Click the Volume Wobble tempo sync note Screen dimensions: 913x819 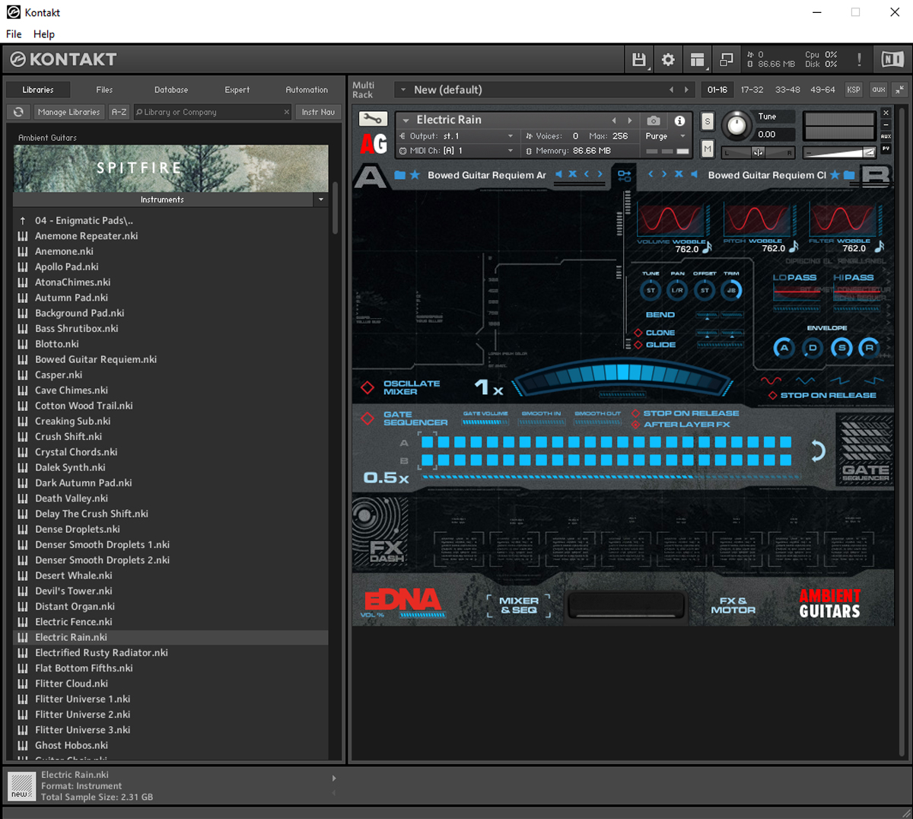707,247
